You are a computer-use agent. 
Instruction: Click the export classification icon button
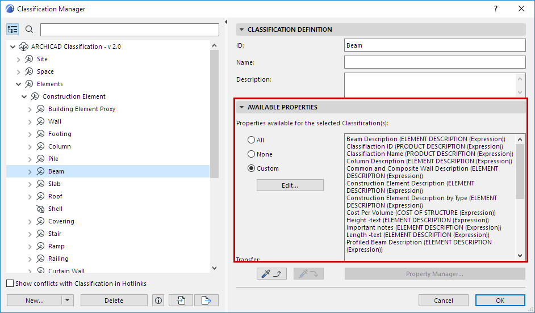click(x=206, y=301)
